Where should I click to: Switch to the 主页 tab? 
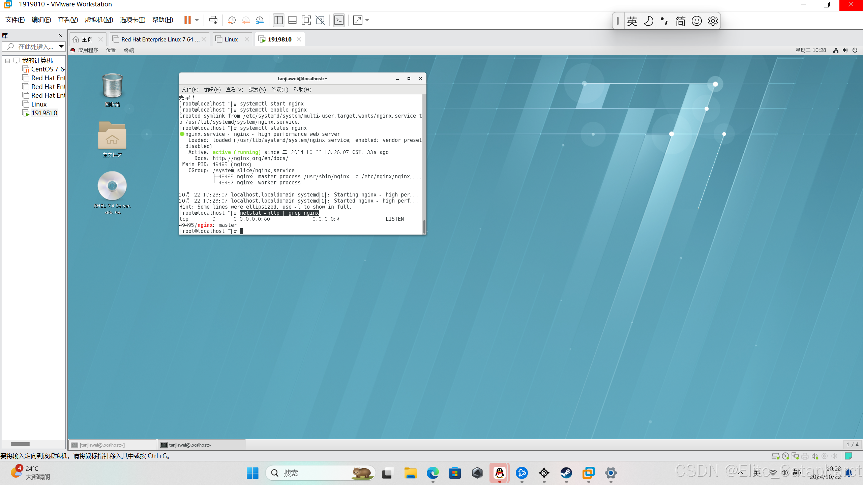click(87, 39)
